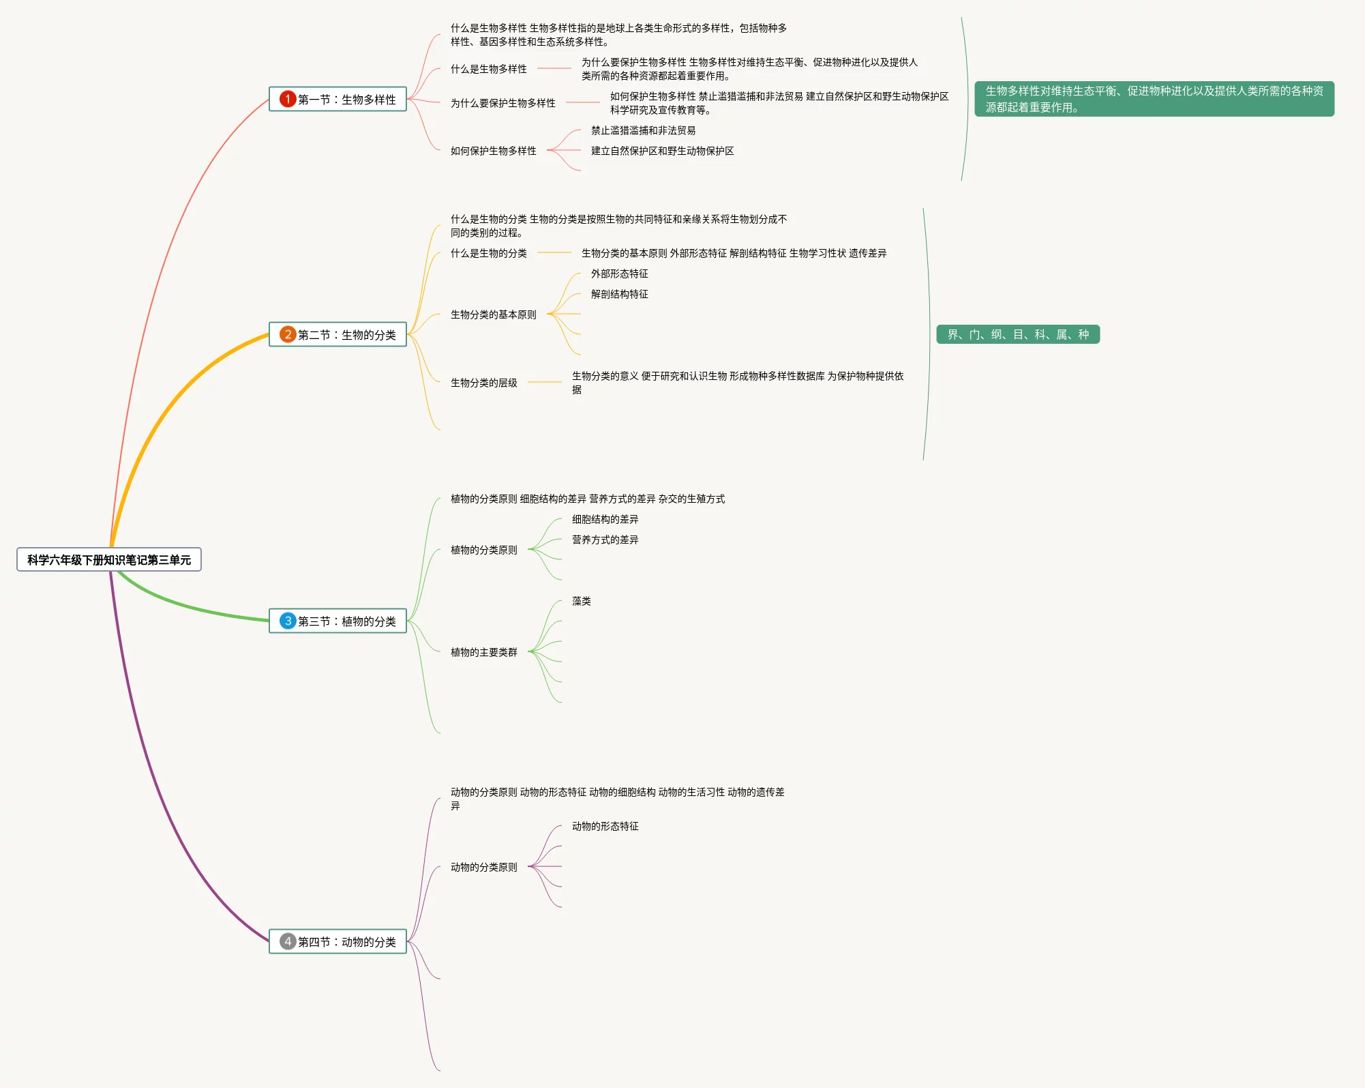This screenshot has width=1365, height=1088.
Task: Select the 第三节：植物的分类 node
Action: 337,621
